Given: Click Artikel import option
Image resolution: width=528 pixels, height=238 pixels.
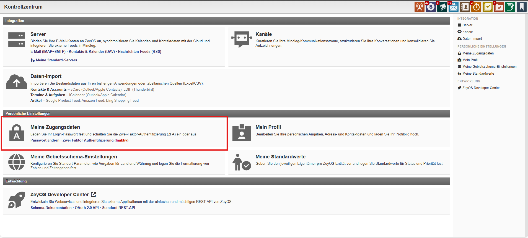Looking at the screenshot, I should coord(36,100).
